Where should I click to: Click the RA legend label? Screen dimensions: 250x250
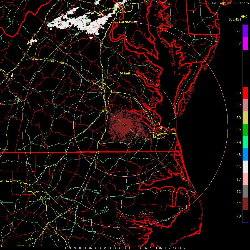238,142
